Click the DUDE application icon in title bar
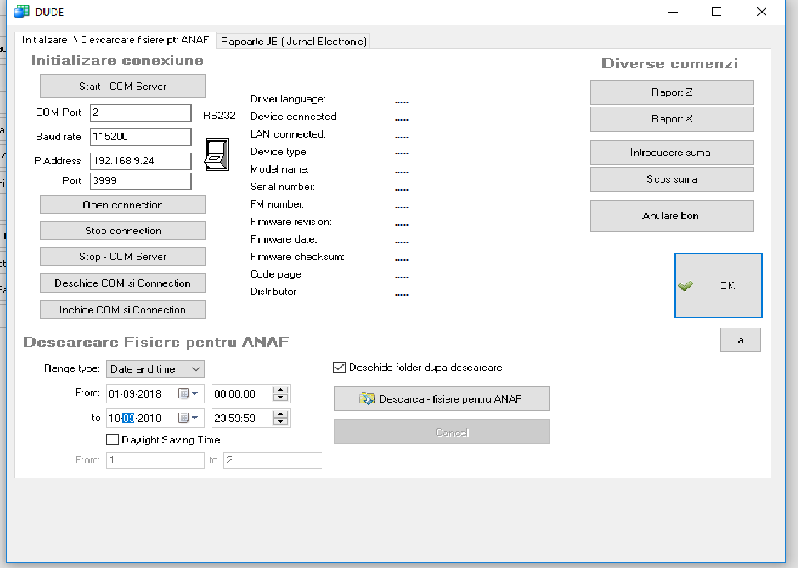Viewport: 798px width, 570px height. (x=22, y=12)
